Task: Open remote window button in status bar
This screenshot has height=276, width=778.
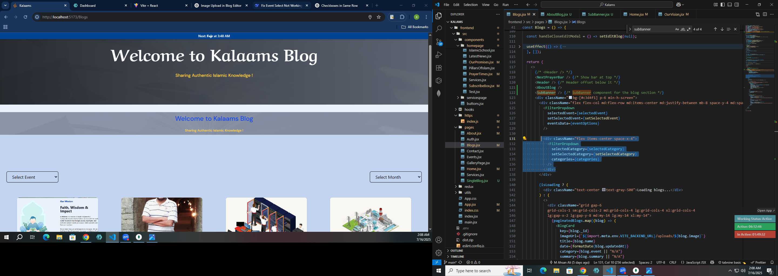Action: [x=437, y=263]
